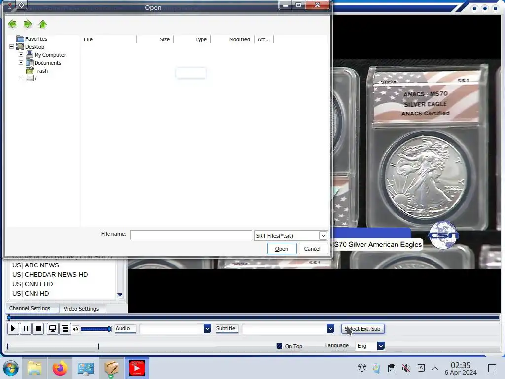The height and width of the screenshot is (379, 505).
Task: Open the package installer taskbar icon
Action: click(111, 368)
